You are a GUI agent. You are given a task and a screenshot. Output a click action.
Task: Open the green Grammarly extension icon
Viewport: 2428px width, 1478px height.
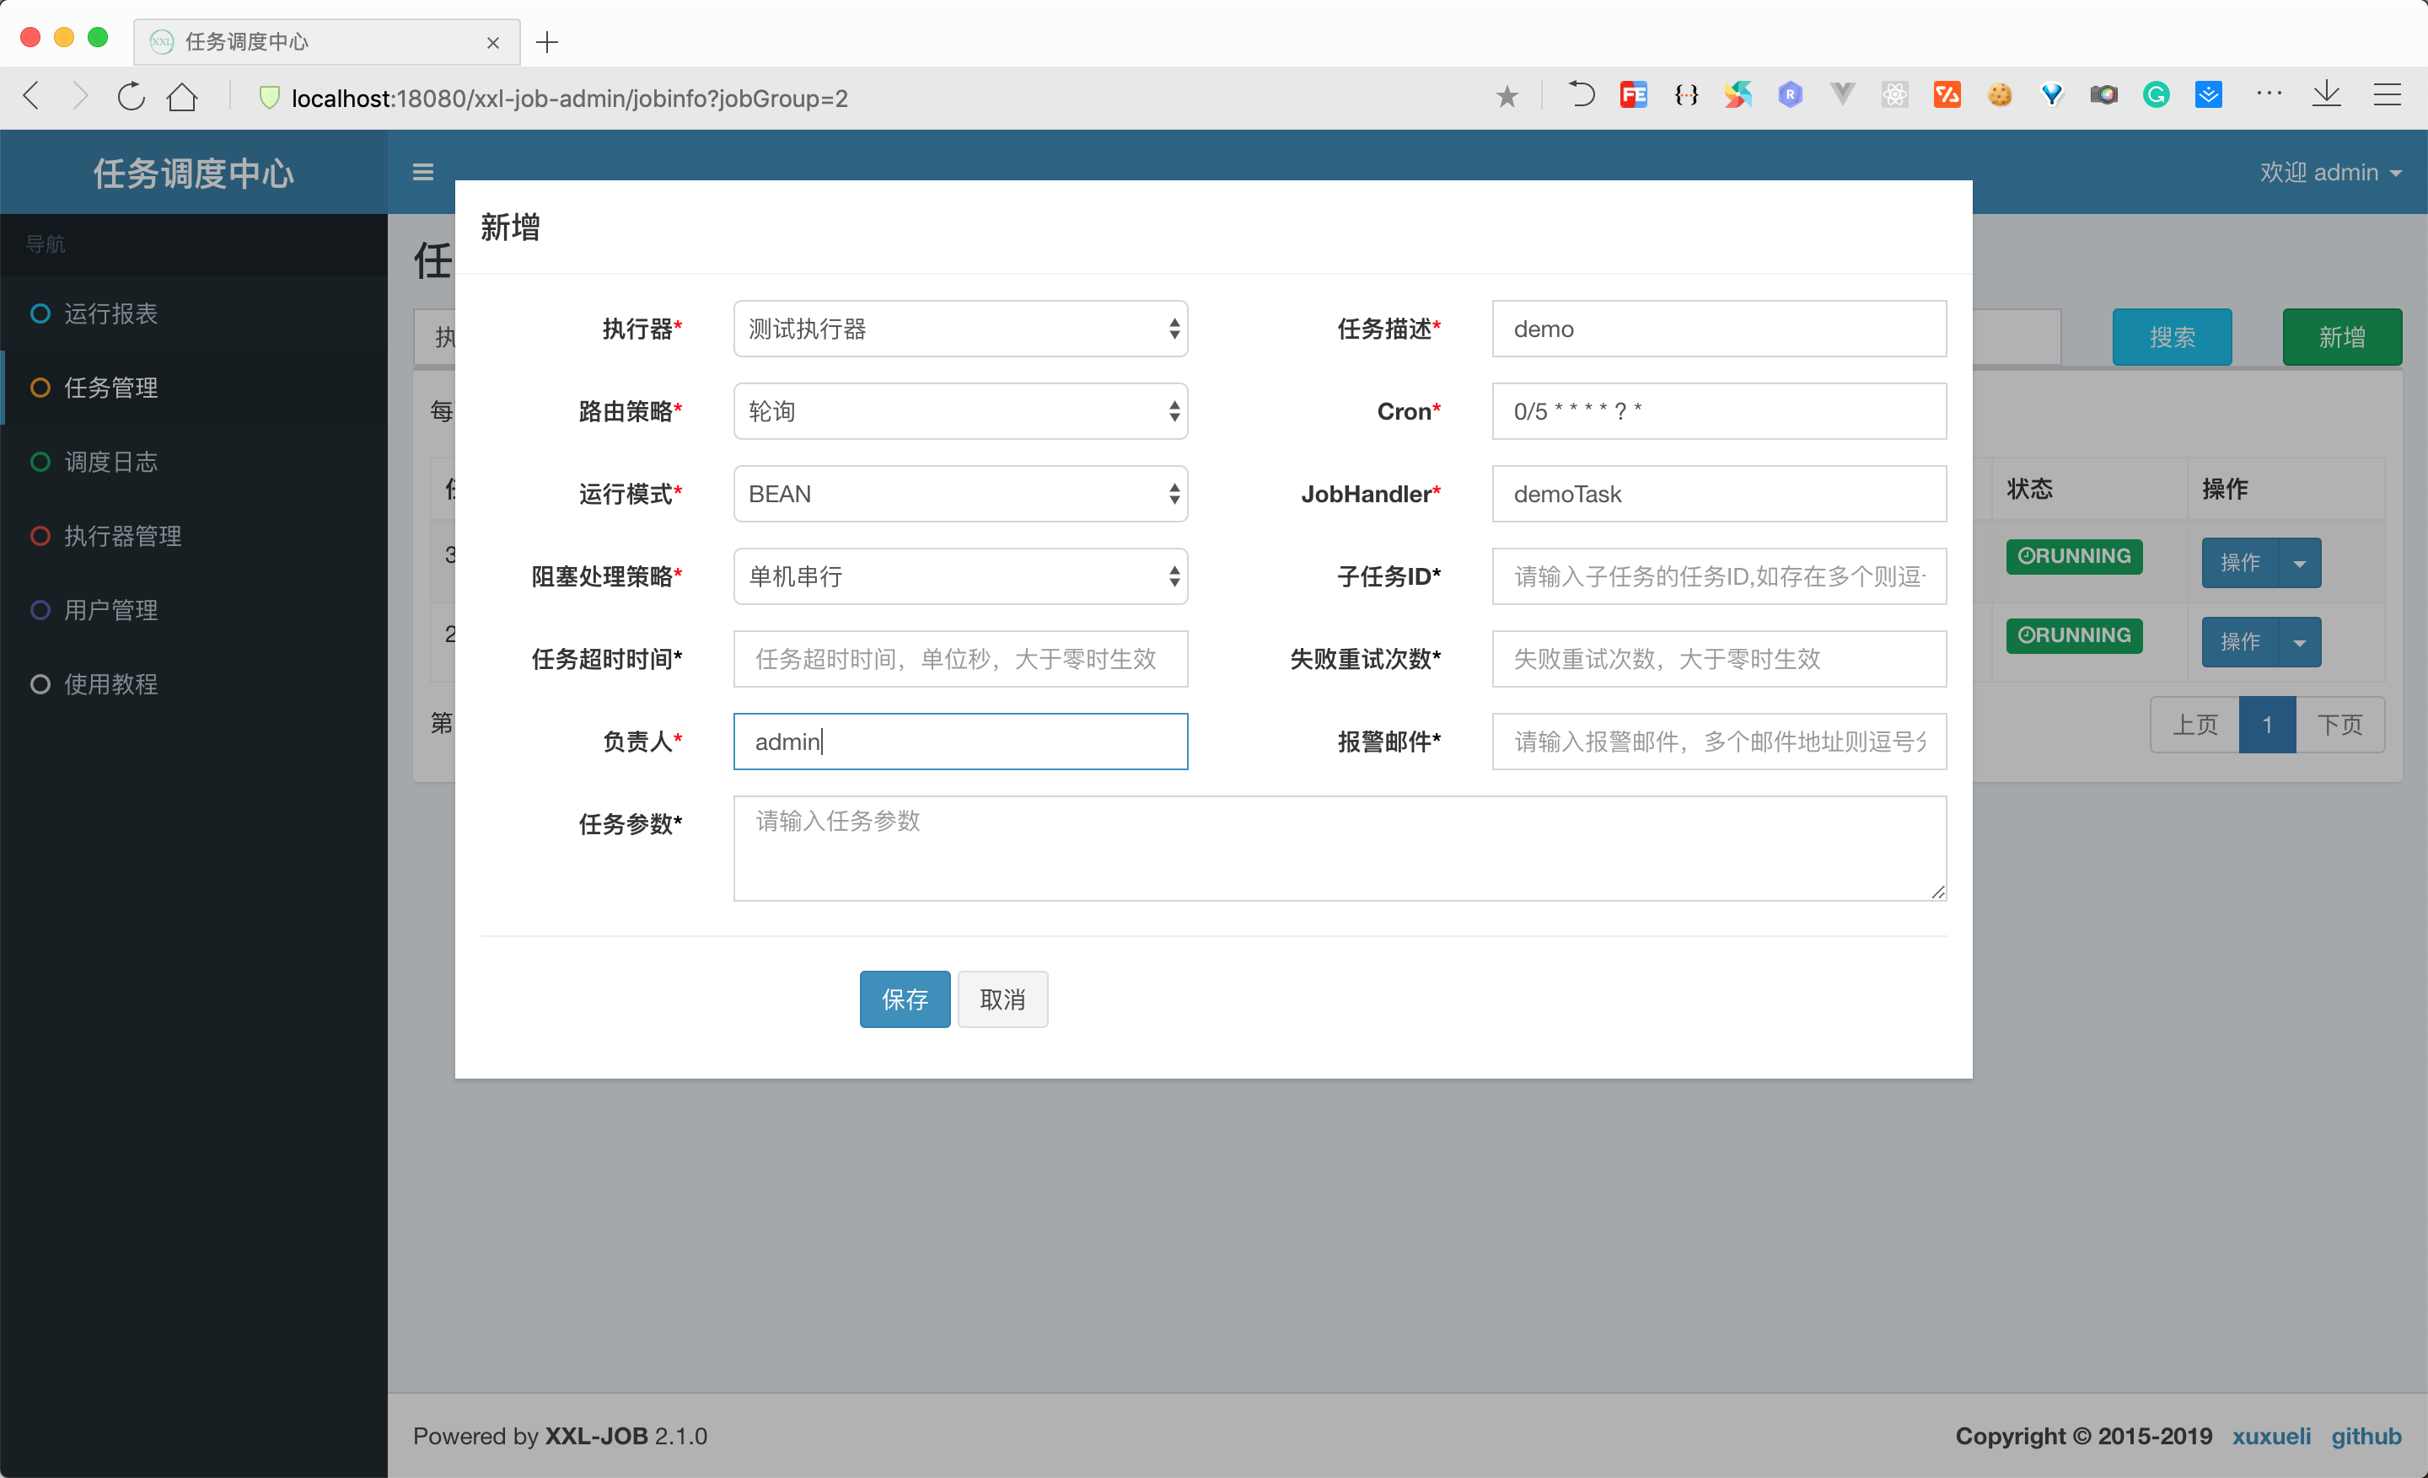(2156, 94)
